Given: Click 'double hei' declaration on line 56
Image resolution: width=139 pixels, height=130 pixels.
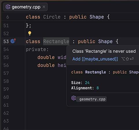Looking at the screenshot, I should pyautogui.click(x=52, y=65).
